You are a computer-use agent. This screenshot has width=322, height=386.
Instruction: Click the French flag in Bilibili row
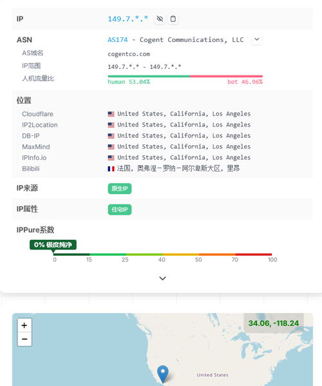click(111, 169)
